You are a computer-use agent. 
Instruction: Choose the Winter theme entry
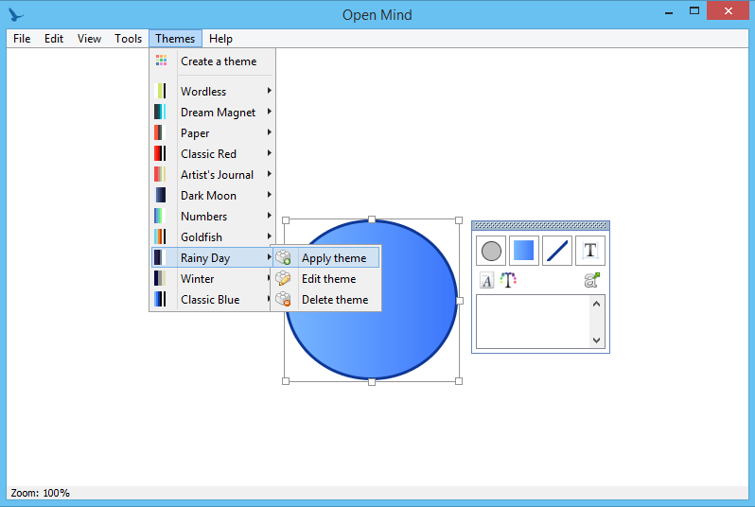tap(212, 279)
